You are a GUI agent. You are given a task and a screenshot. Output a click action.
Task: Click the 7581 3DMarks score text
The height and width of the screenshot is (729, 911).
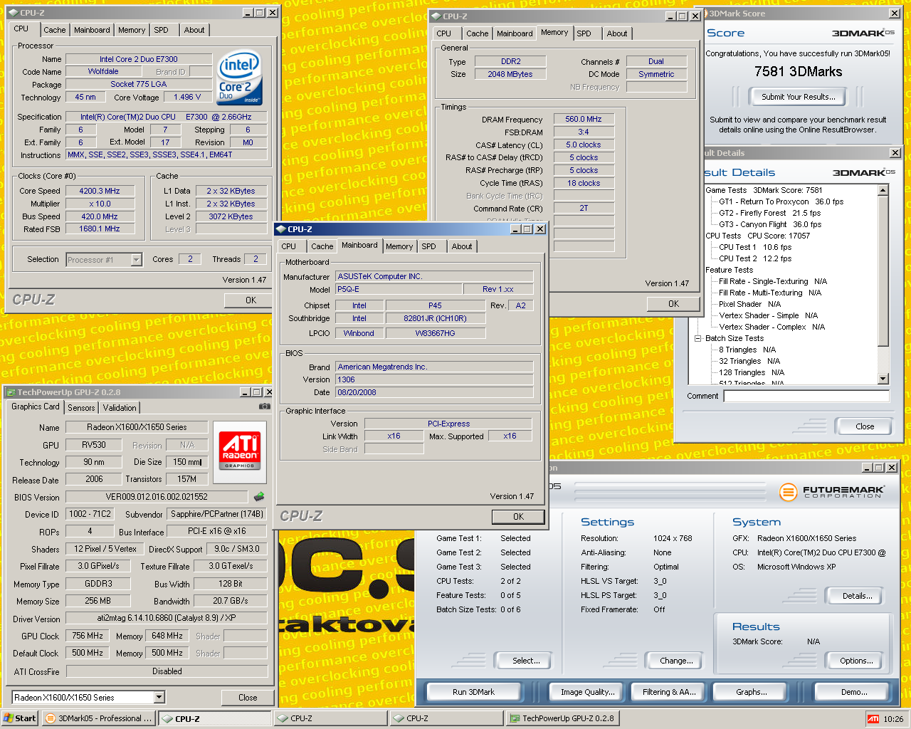coord(798,71)
